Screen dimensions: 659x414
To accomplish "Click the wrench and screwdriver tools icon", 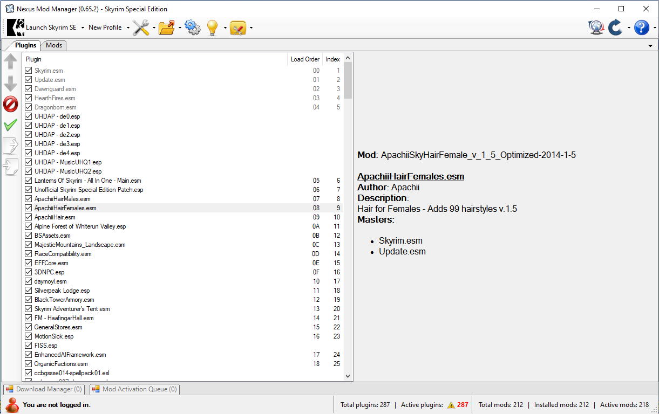I will pyautogui.click(x=141, y=27).
